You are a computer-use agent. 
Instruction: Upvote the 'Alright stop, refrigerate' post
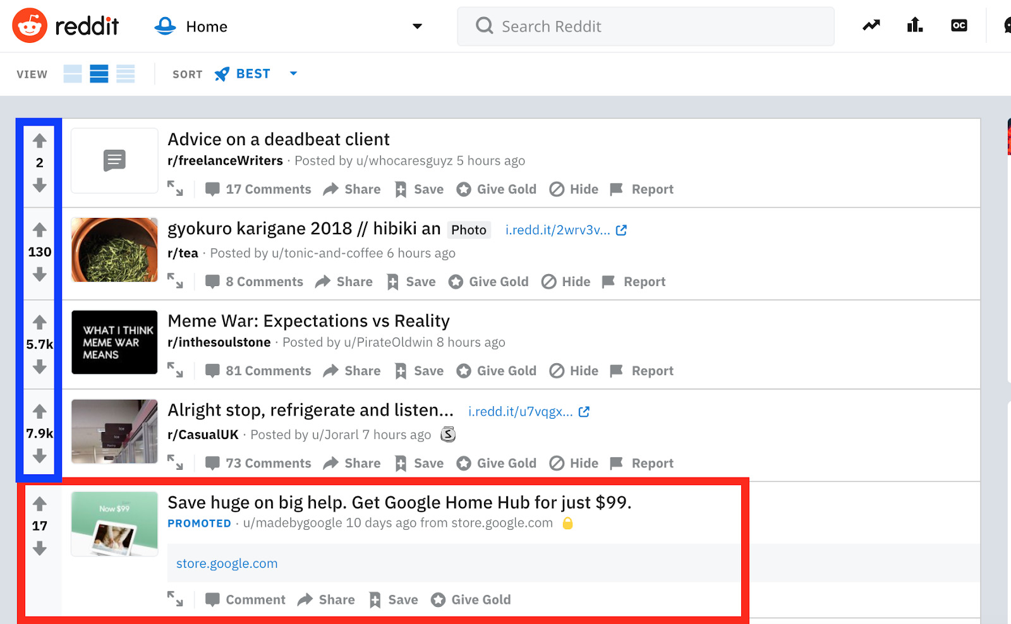pos(40,411)
